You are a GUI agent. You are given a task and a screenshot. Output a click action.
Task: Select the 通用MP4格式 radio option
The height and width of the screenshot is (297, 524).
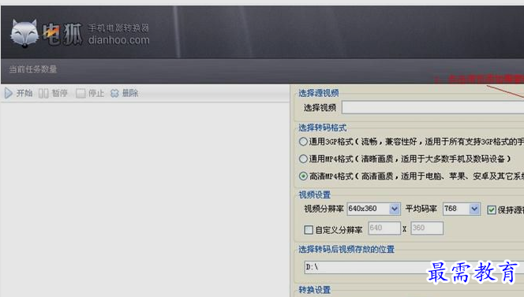pos(303,159)
